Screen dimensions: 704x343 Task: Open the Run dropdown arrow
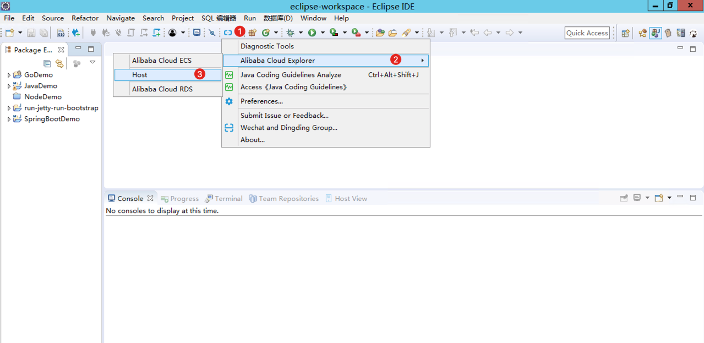pos(322,33)
